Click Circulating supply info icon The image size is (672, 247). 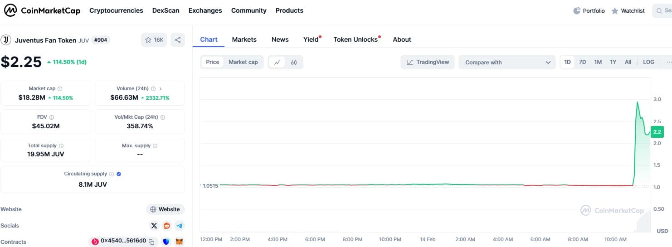point(112,174)
